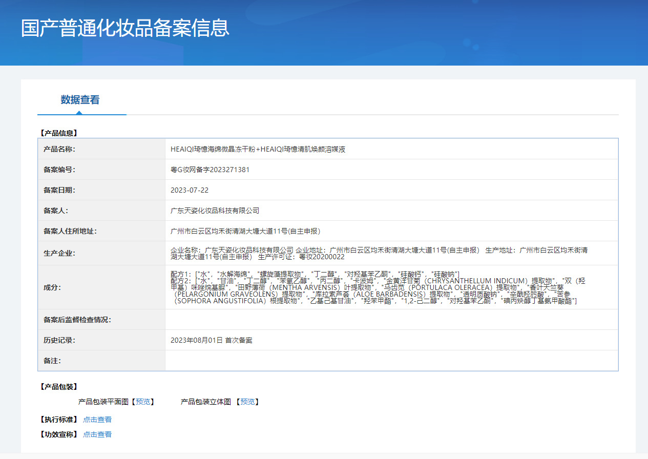Image resolution: width=648 pixels, height=459 pixels.
Task: Switch to the 数据查看 tab
Action: pos(80,100)
